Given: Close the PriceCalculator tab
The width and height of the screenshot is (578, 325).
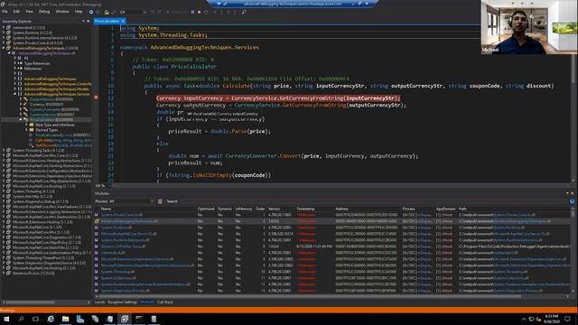Looking at the screenshot, I should click(x=123, y=21).
